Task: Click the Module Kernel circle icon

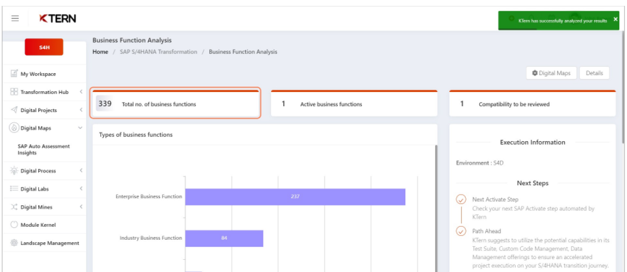Action: (x=15, y=225)
